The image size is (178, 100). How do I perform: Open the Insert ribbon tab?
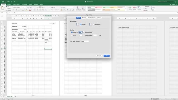tap(9, 4)
